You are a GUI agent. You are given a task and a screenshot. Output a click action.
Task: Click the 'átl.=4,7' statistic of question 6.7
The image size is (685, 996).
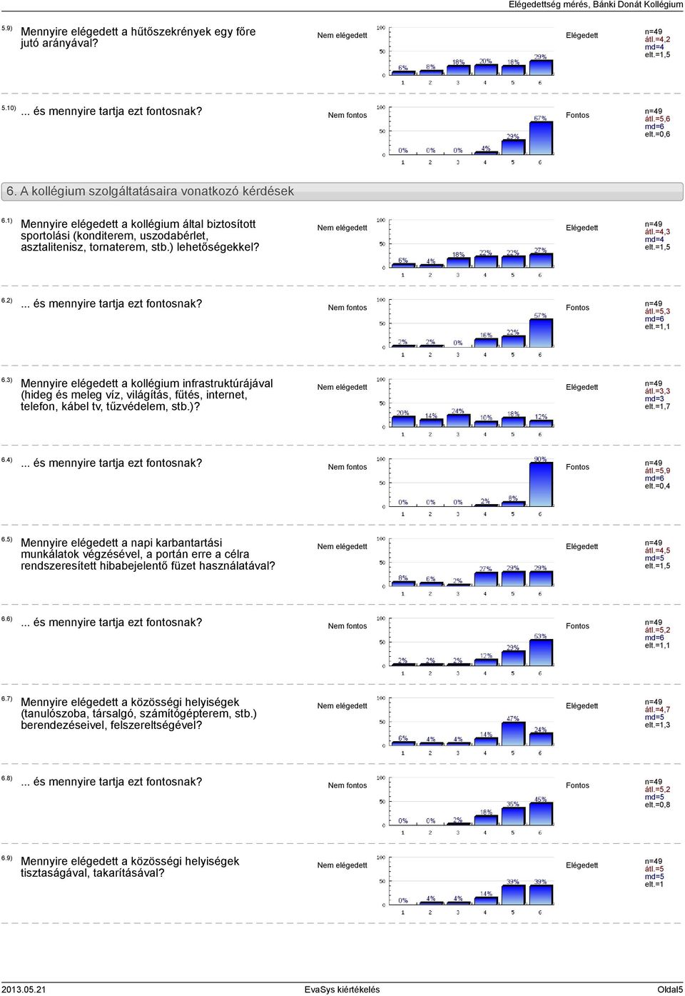pyautogui.click(x=657, y=710)
